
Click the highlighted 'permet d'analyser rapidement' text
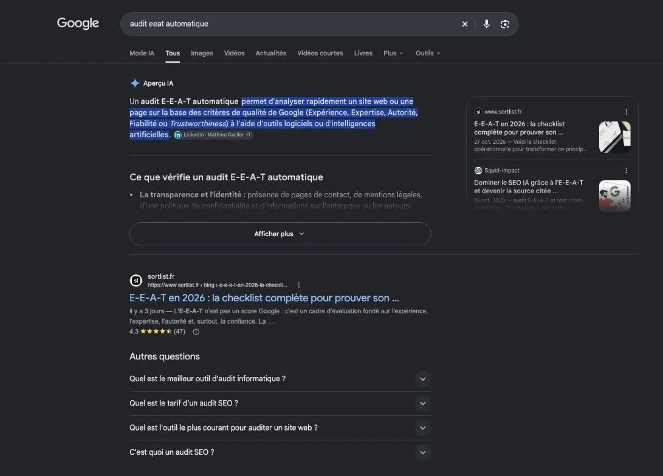[273, 118]
